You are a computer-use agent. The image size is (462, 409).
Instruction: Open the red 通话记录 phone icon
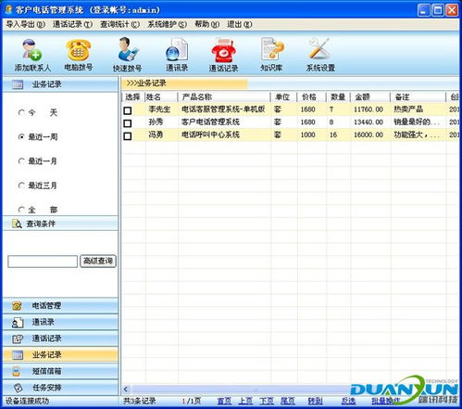click(x=223, y=56)
